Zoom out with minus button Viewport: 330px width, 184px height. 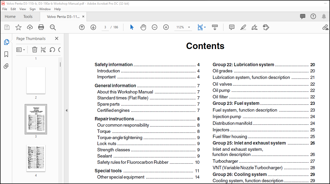point(155,27)
